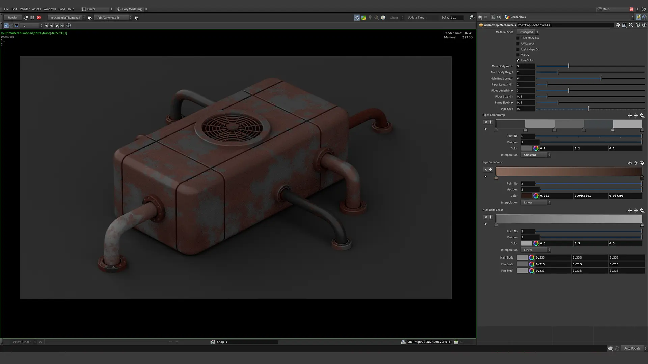
Task: Click the snap mode icon in status bar
Action: (x=213, y=342)
